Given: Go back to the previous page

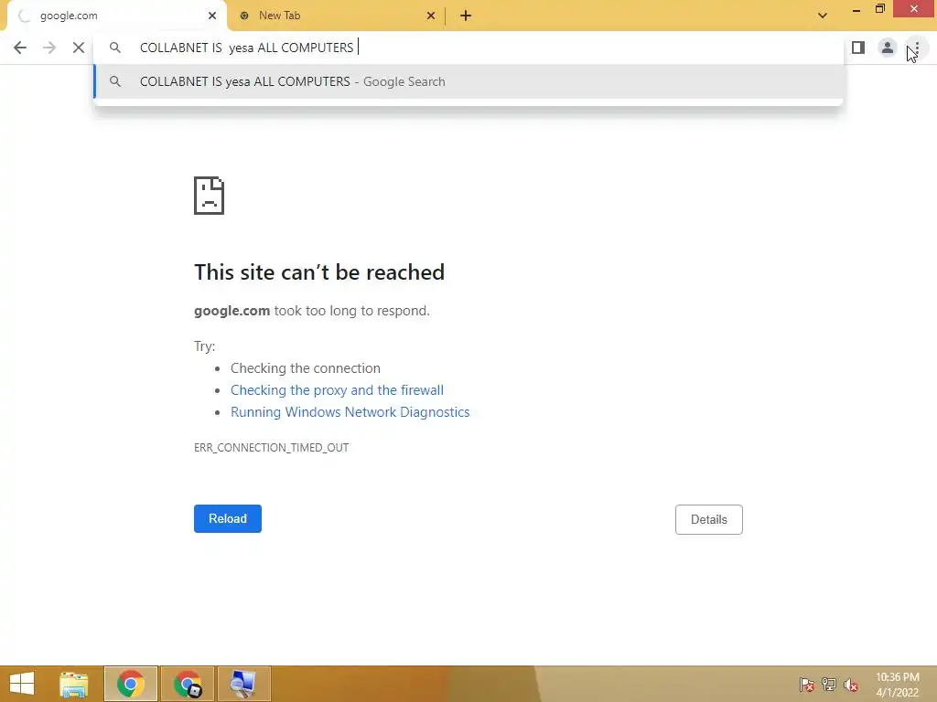Looking at the screenshot, I should click(x=20, y=48).
